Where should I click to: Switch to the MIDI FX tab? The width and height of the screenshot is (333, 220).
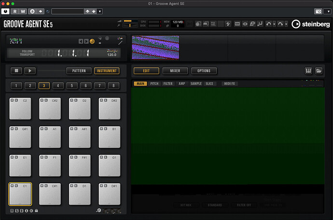(x=230, y=83)
